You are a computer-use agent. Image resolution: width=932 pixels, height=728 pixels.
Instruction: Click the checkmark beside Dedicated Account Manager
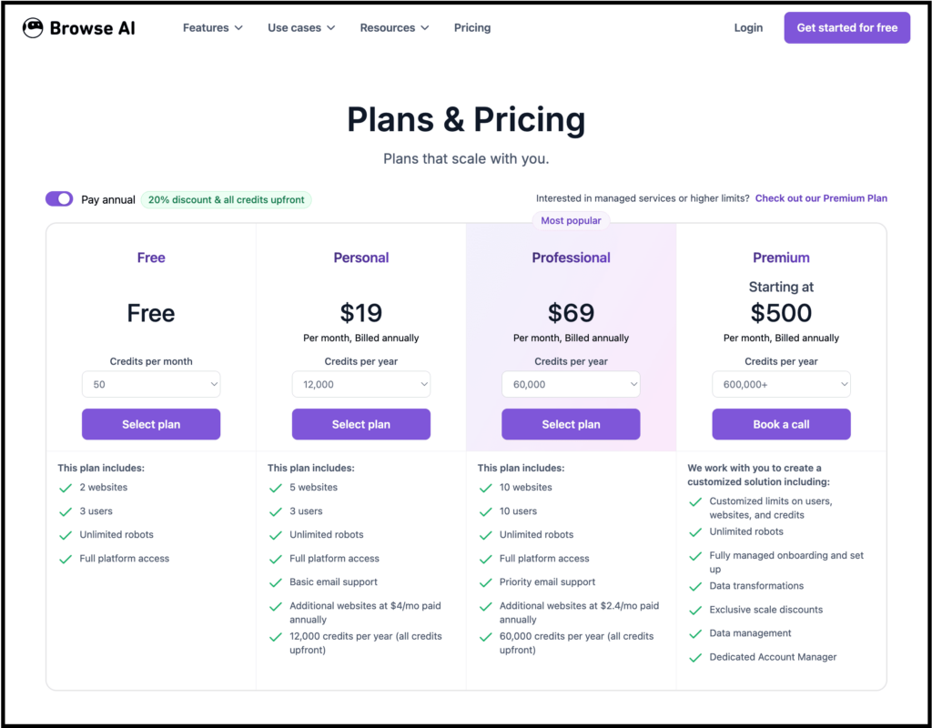(x=695, y=656)
